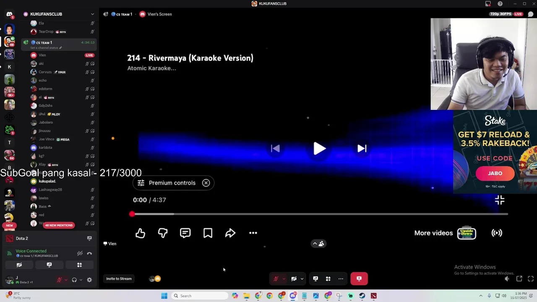Toggle cast/broadcast icon on video

497,233
